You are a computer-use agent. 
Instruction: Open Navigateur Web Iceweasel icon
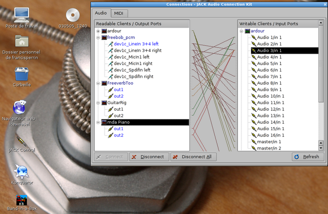[x=21, y=108]
